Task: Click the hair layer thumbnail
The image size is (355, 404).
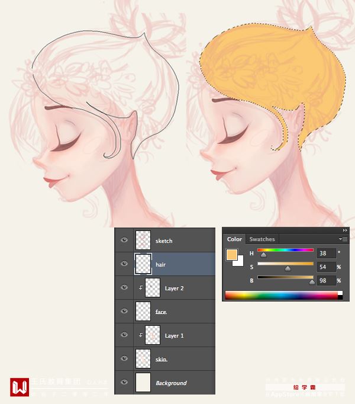Action: [x=143, y=264]
